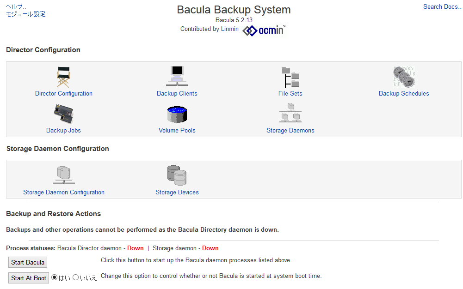The width and height of the screenshot is (463, 289).
Task: Open the Backup Jobs tapes icon
Action: [63, 114]
